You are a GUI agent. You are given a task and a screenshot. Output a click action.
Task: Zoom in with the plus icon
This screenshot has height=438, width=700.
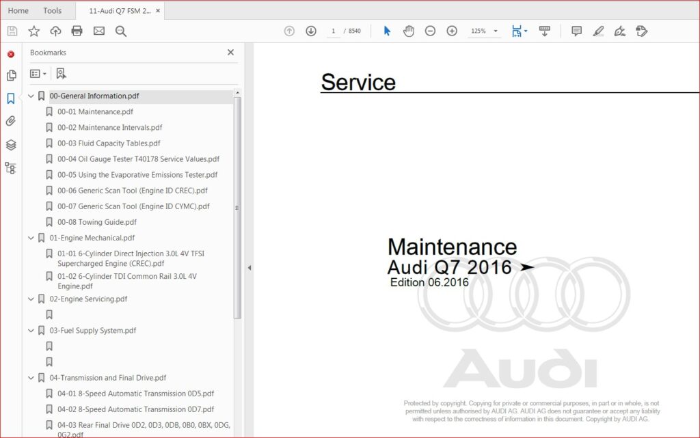452,31
